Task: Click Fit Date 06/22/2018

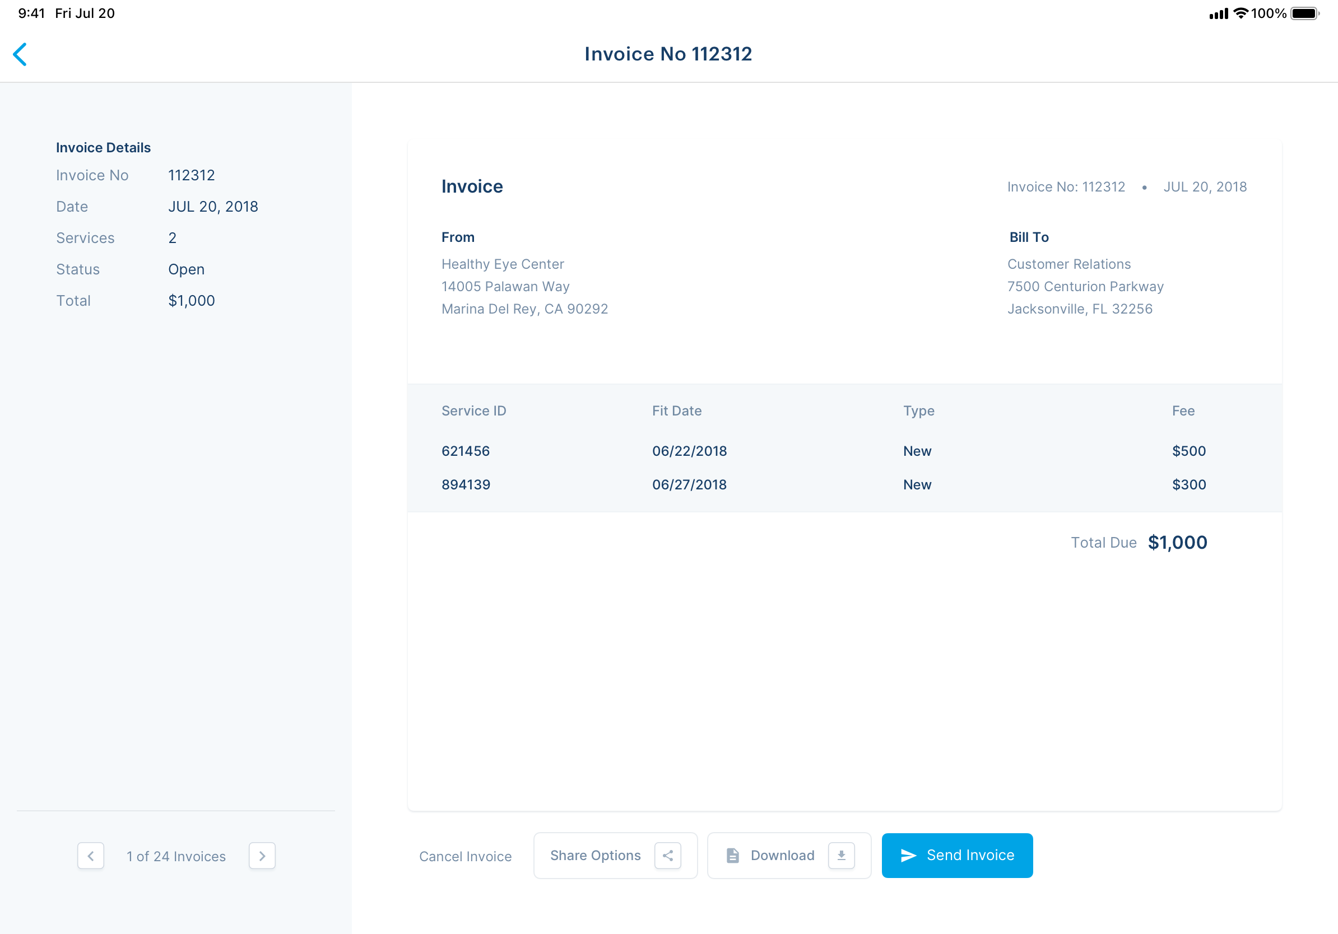Action: point(689,451)
